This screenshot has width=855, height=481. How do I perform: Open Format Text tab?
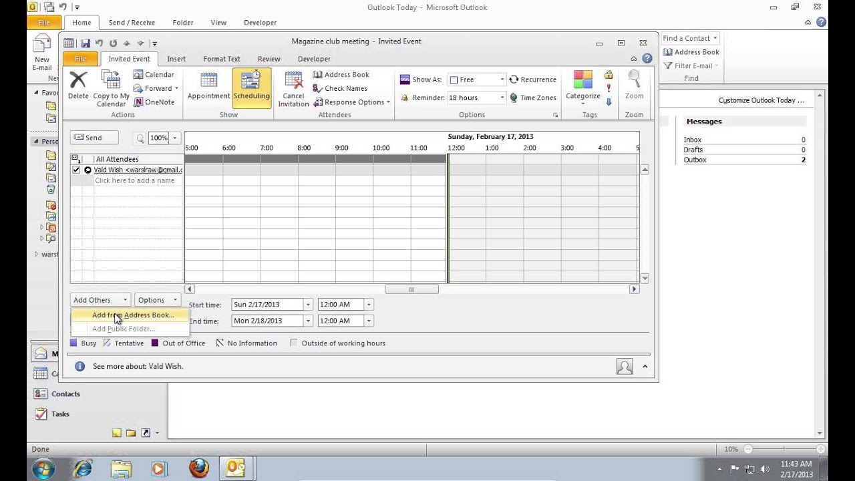pyautogui.click(x=222, y=59)
